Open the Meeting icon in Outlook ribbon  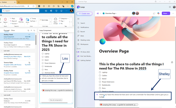21,19
